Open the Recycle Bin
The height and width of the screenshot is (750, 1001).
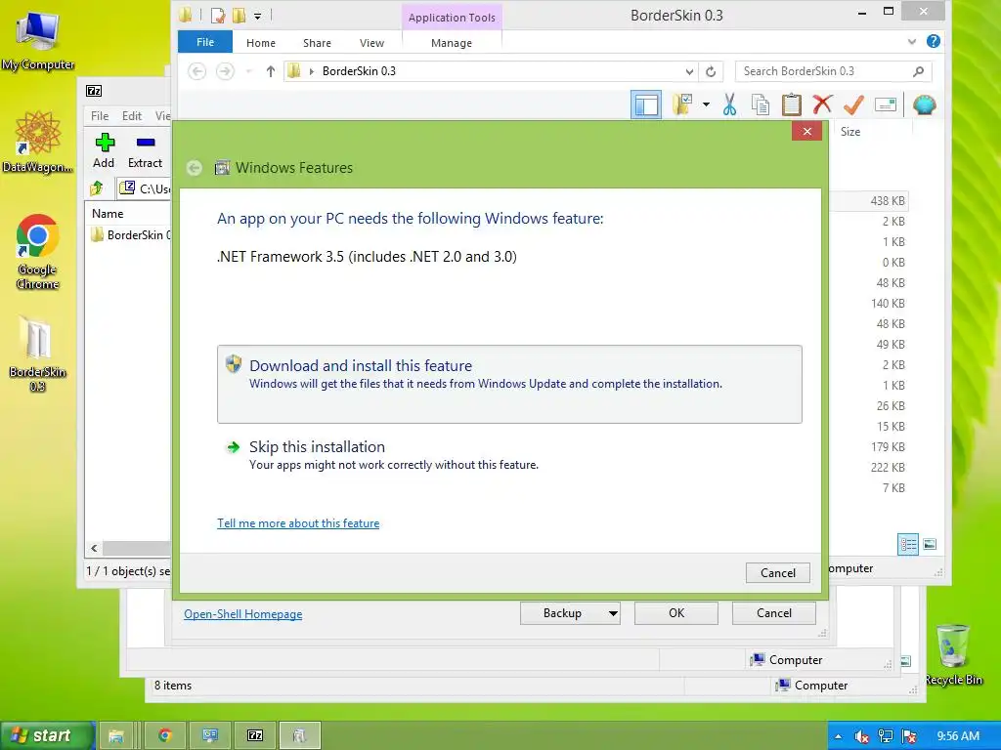[x=953, y=654]
